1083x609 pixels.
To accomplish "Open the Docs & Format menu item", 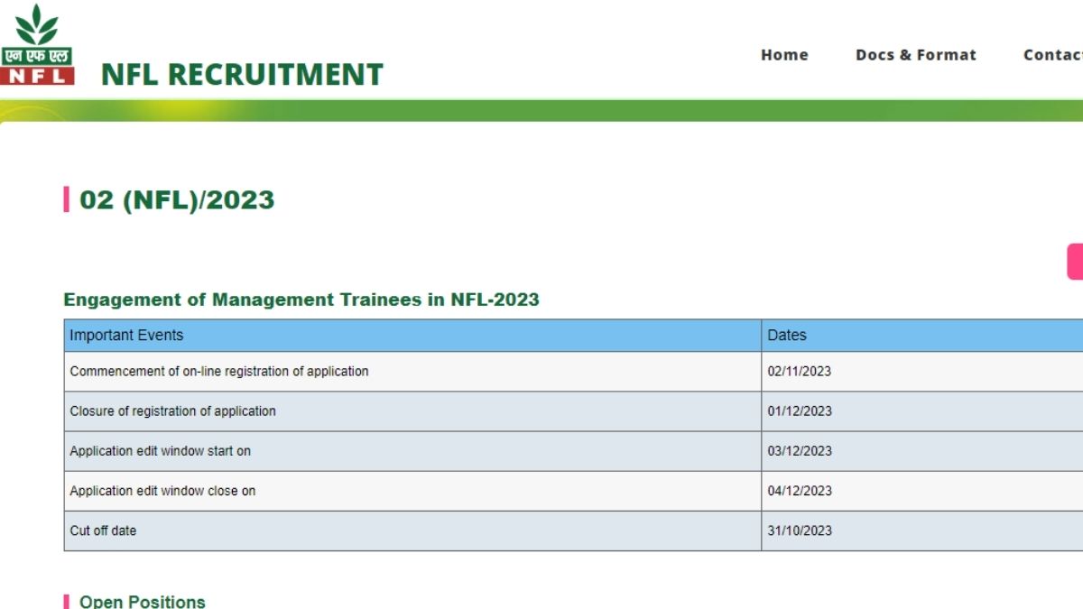I will (916, 55).
